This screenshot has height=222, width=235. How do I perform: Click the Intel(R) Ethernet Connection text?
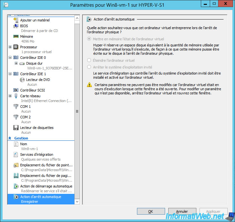click(46, 101)
